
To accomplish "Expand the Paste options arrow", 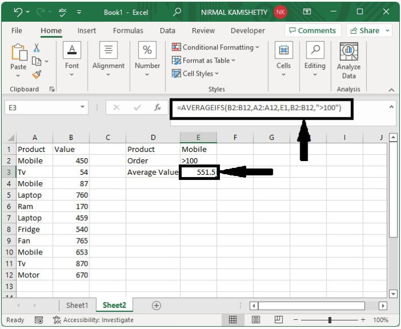I will (18, 76).
